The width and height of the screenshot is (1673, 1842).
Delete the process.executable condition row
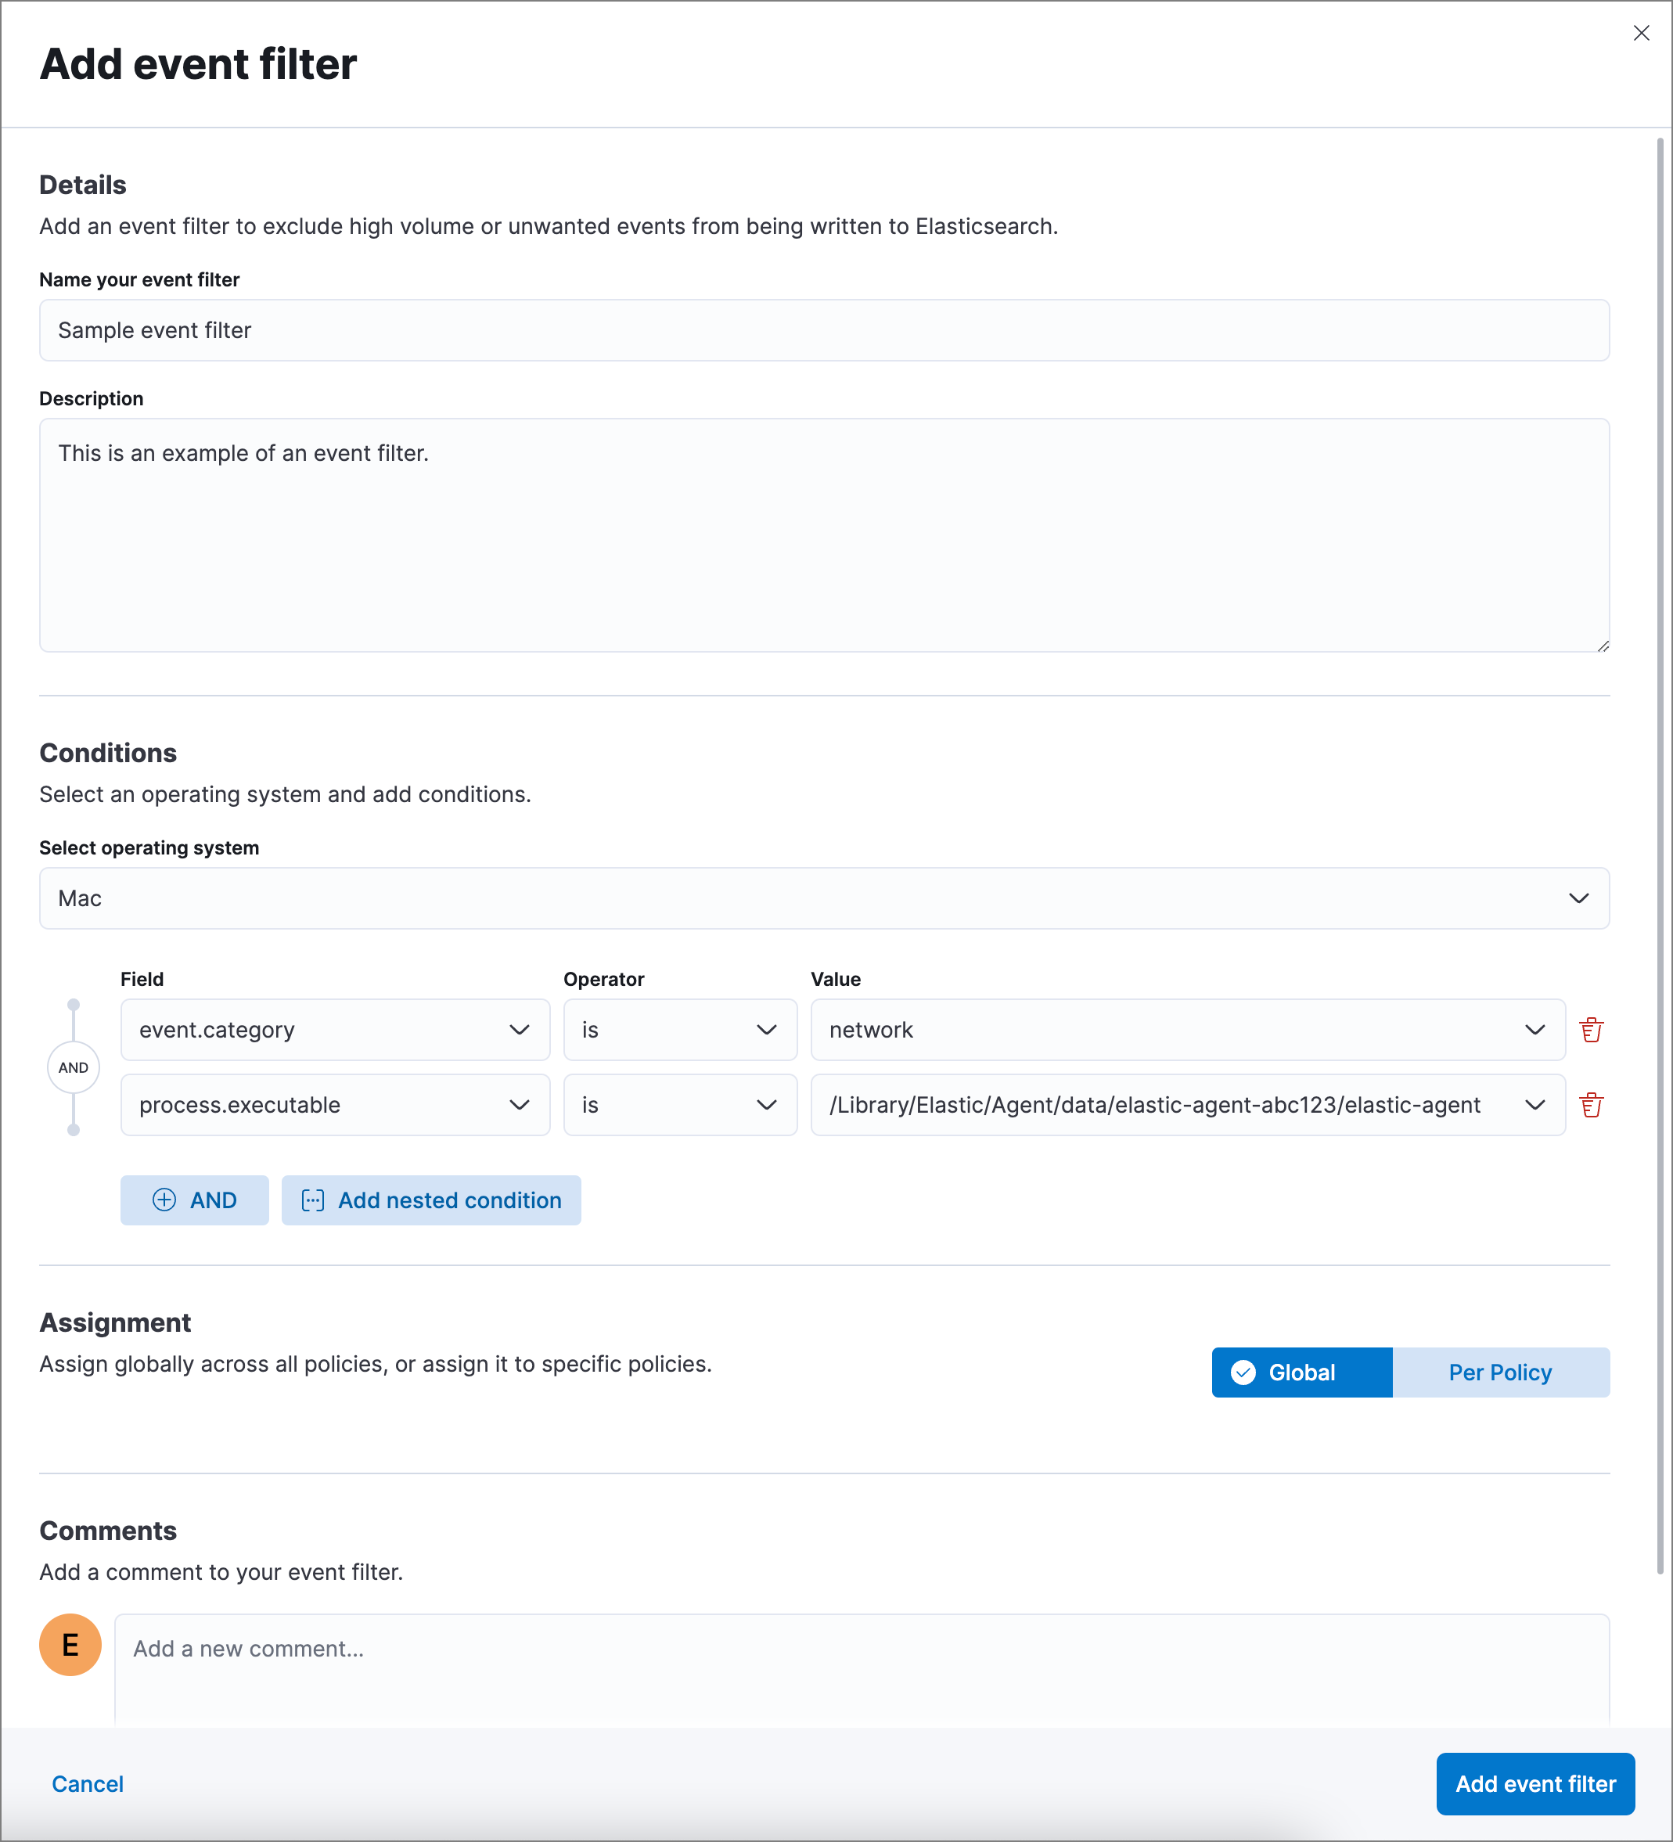[1591, 1105]
